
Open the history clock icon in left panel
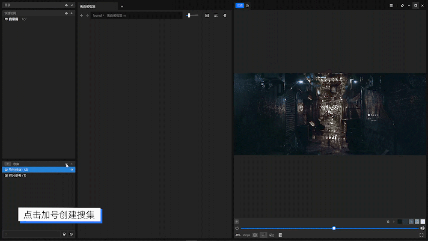71,234
